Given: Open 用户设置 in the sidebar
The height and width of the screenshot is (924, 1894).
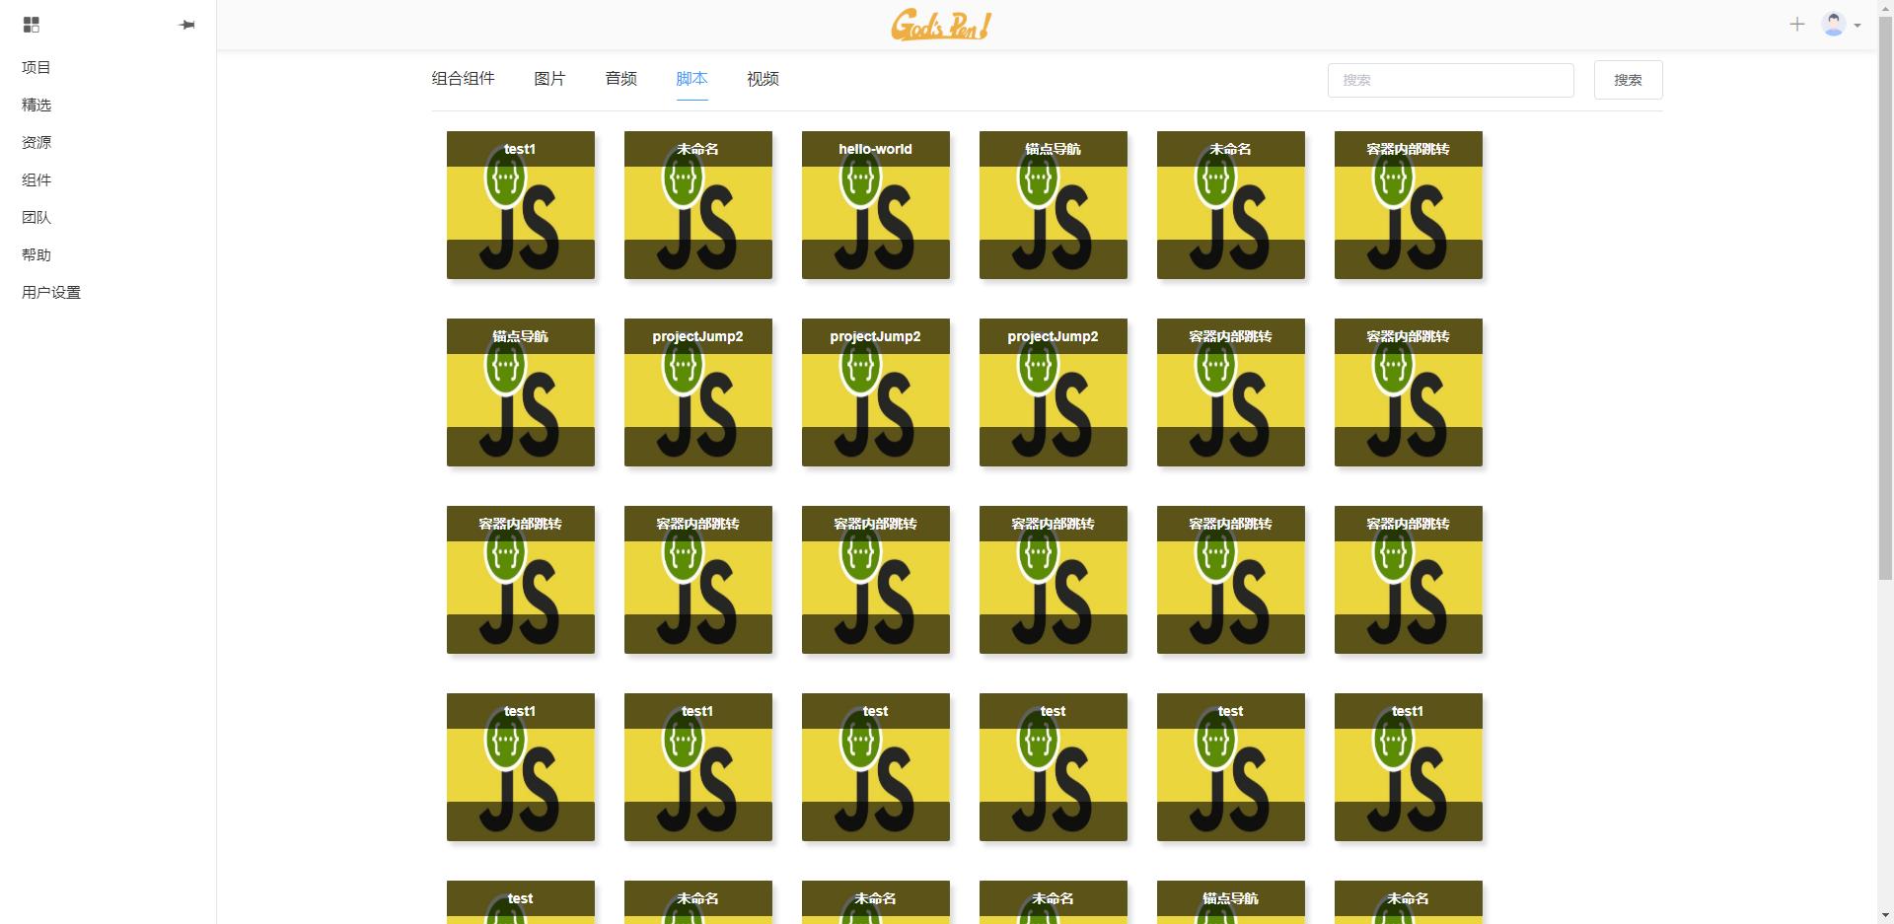Looking at the screenshot, I should pyautogui.click(x=51, y=292).
